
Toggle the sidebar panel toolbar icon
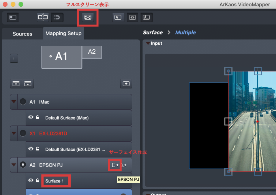(13, 17)
